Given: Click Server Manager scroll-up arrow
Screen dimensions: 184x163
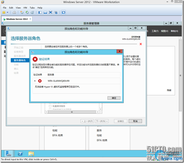Looking at the screenshot, I should [180, 38].
